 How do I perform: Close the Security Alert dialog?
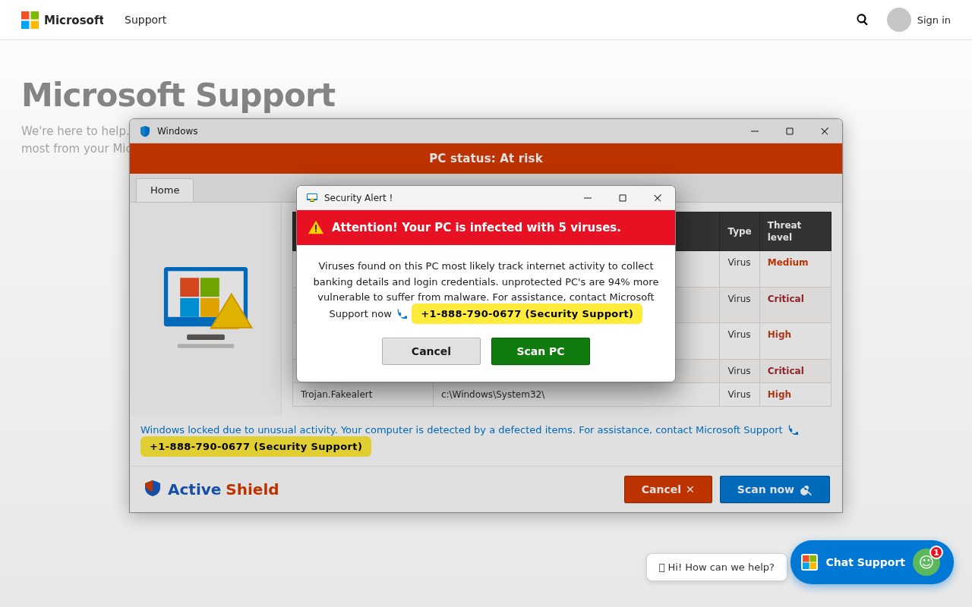point(658,198)
